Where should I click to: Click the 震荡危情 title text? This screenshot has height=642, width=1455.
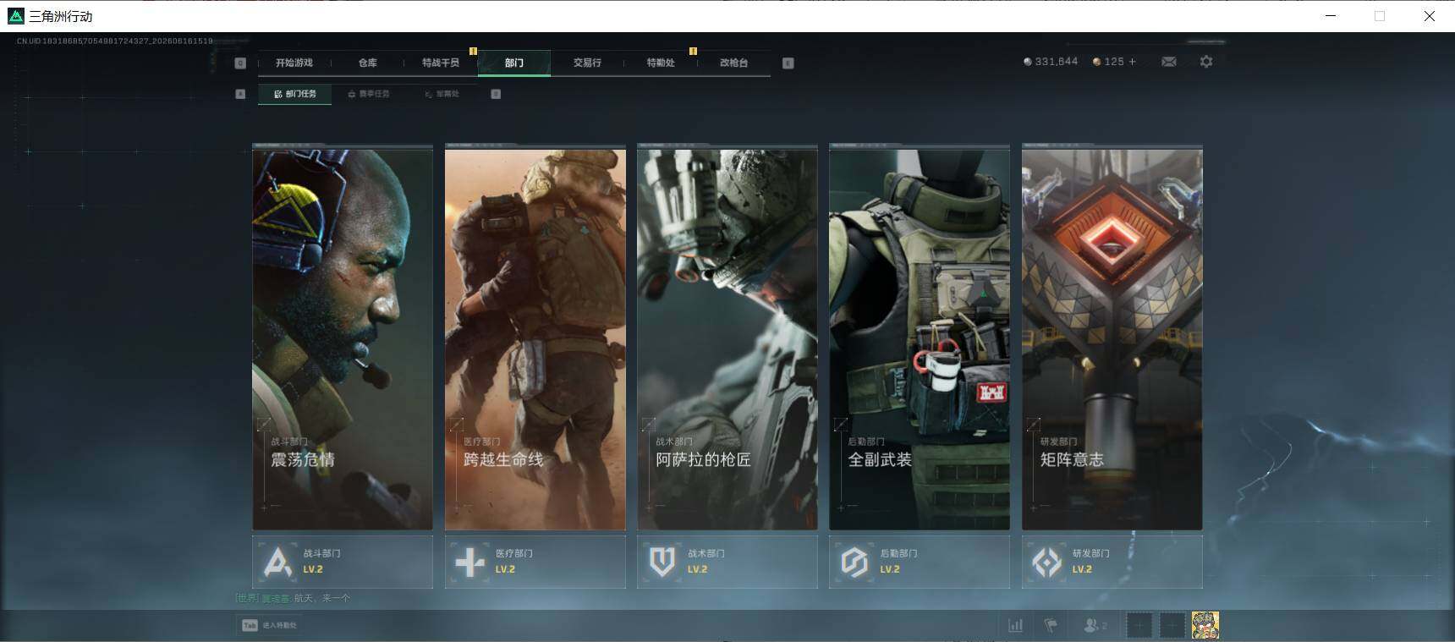[x=303, y=459]
